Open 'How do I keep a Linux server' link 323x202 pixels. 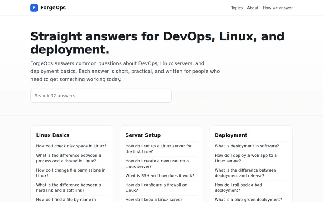[x=154, y=200]
